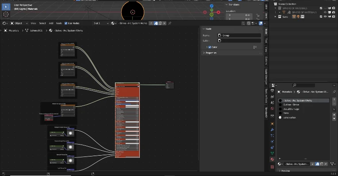Click the red X axis on navigation gizmo
The width and height of the screenshot is (338, 176).
(219, 12)
